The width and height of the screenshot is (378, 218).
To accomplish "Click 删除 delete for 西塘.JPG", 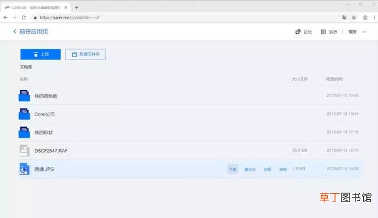I will [x=283, y=170].
